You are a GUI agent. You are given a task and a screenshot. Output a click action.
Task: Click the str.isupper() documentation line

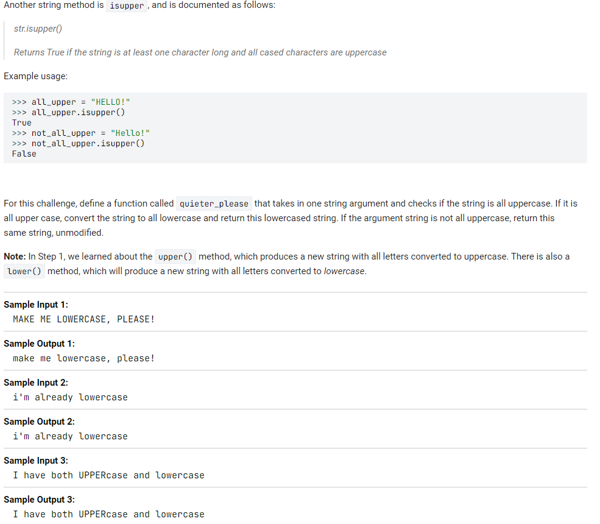pos(40,28)
